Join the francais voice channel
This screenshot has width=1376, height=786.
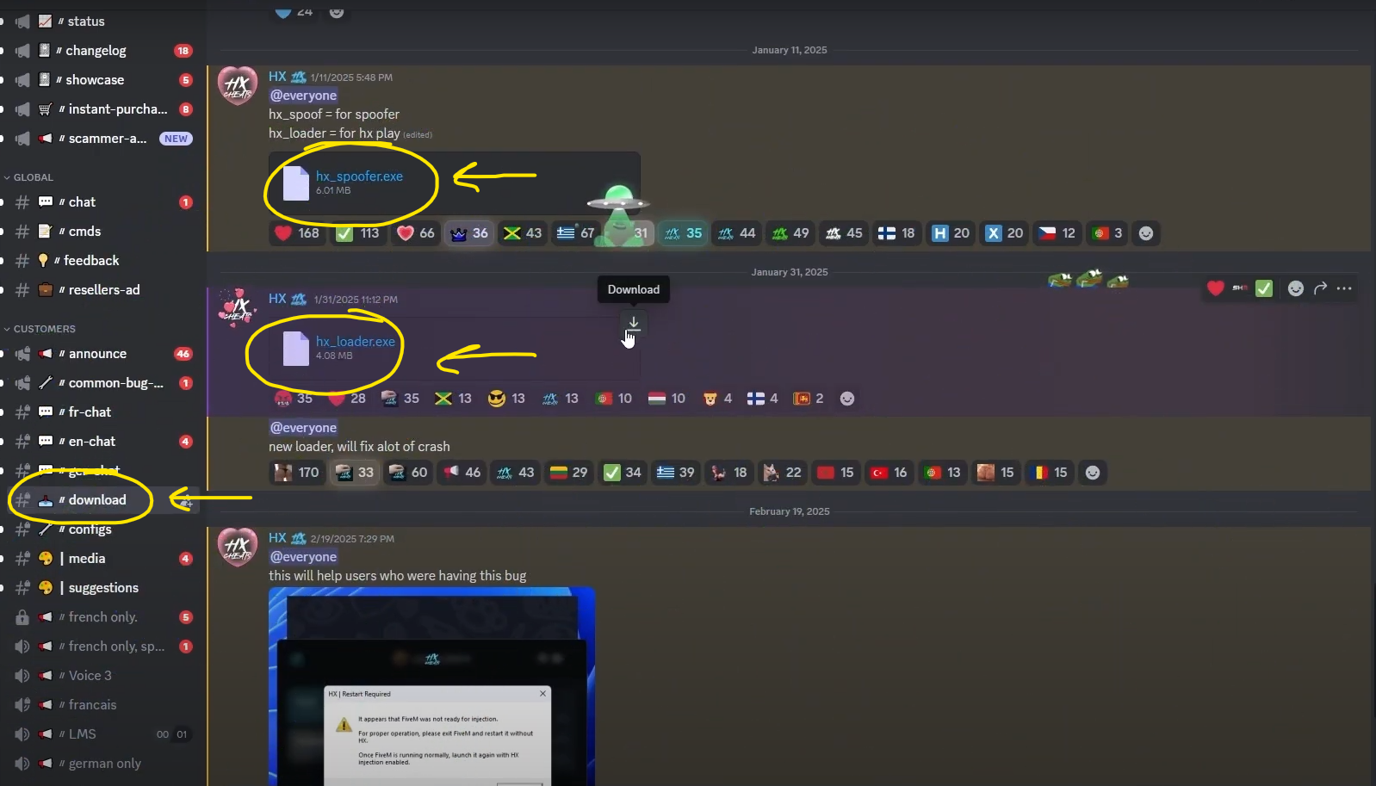point(102,705)
